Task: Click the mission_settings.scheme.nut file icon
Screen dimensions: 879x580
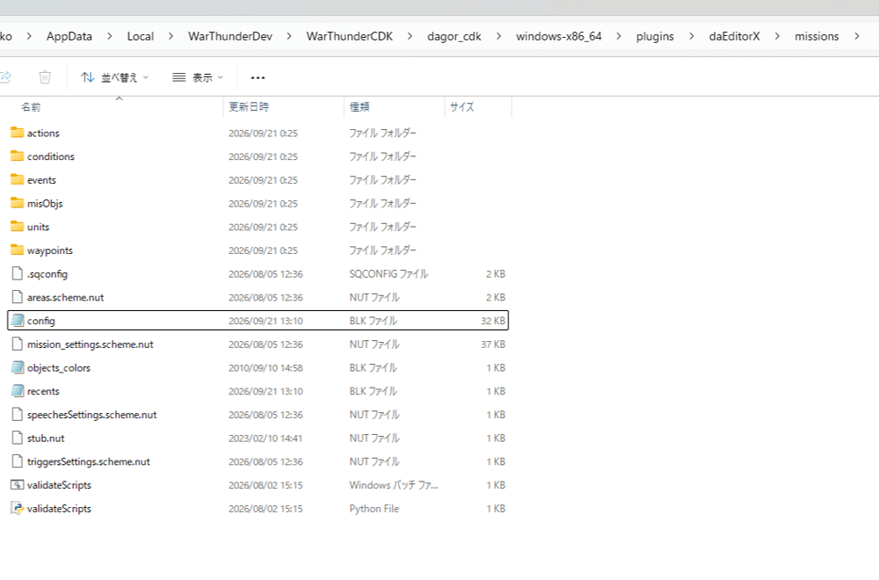Action: (18, 344)
